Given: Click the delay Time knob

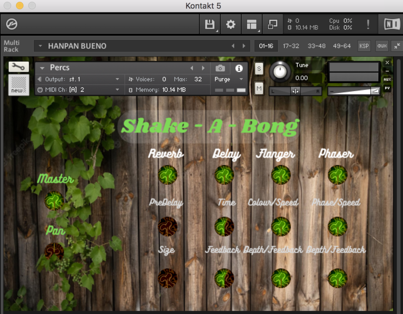Looking at the screenshot, I should (224, 226).
